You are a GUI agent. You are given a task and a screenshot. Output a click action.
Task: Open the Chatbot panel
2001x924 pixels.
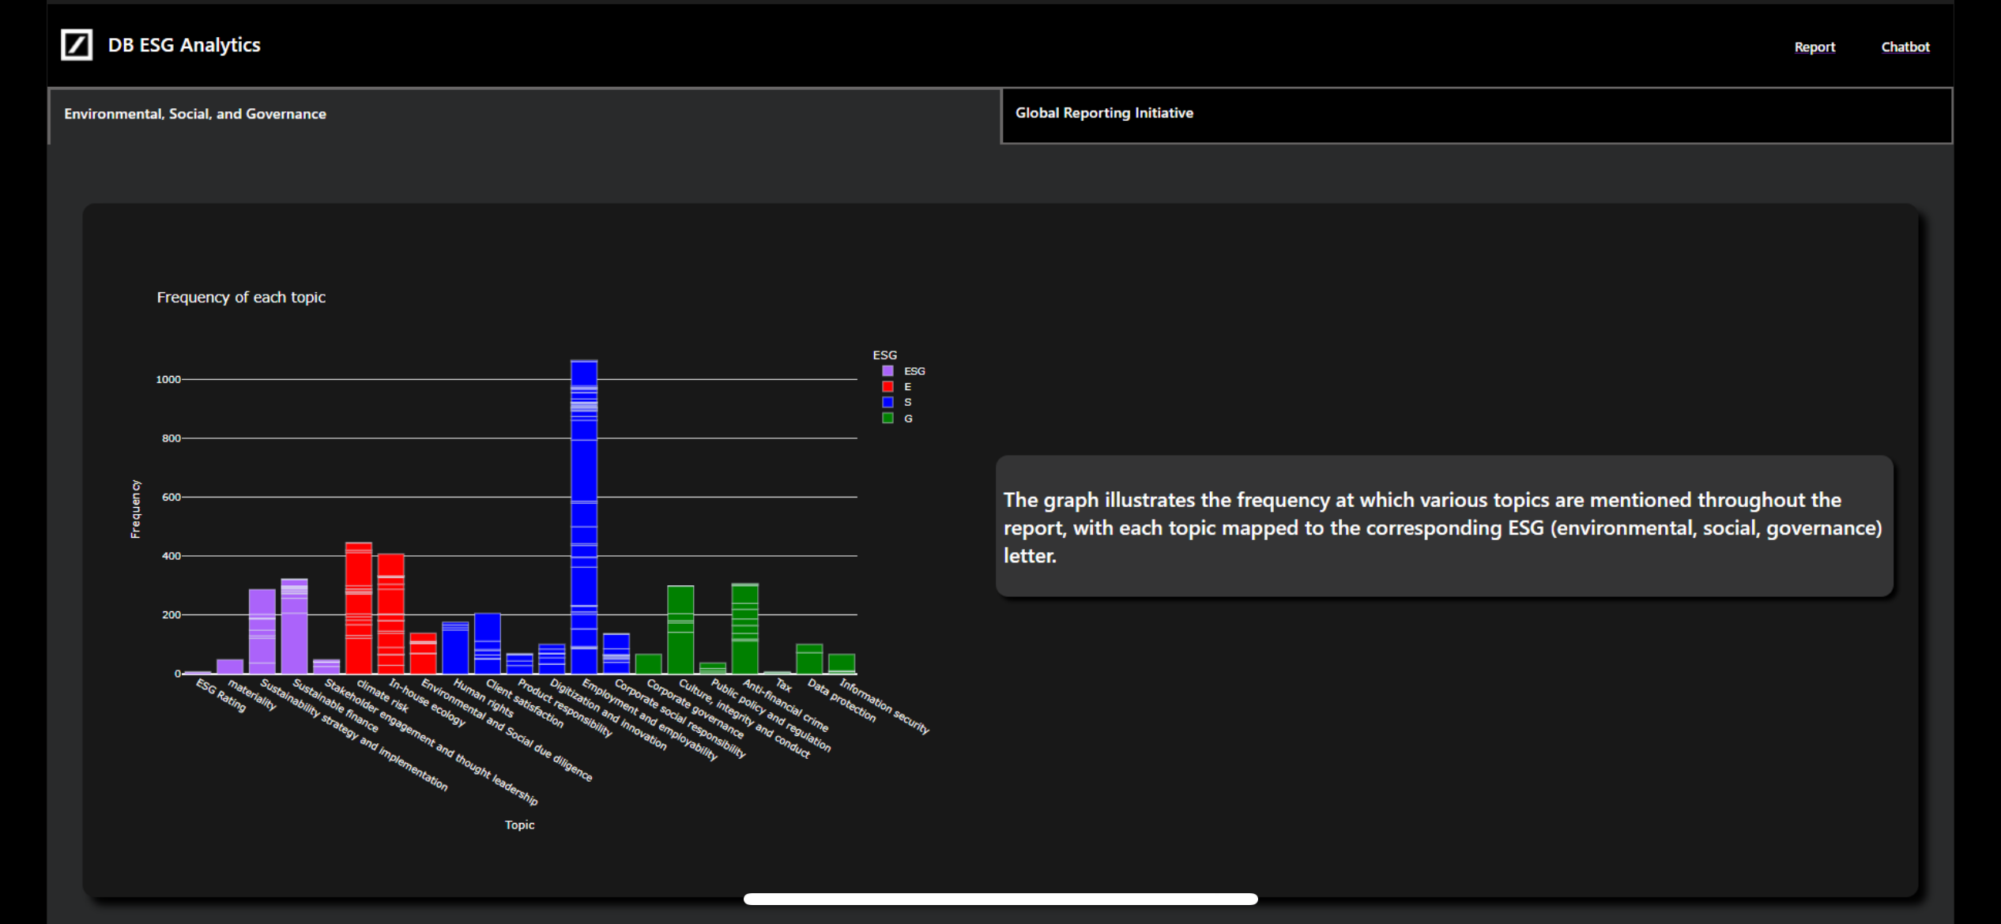point(1904,47)
